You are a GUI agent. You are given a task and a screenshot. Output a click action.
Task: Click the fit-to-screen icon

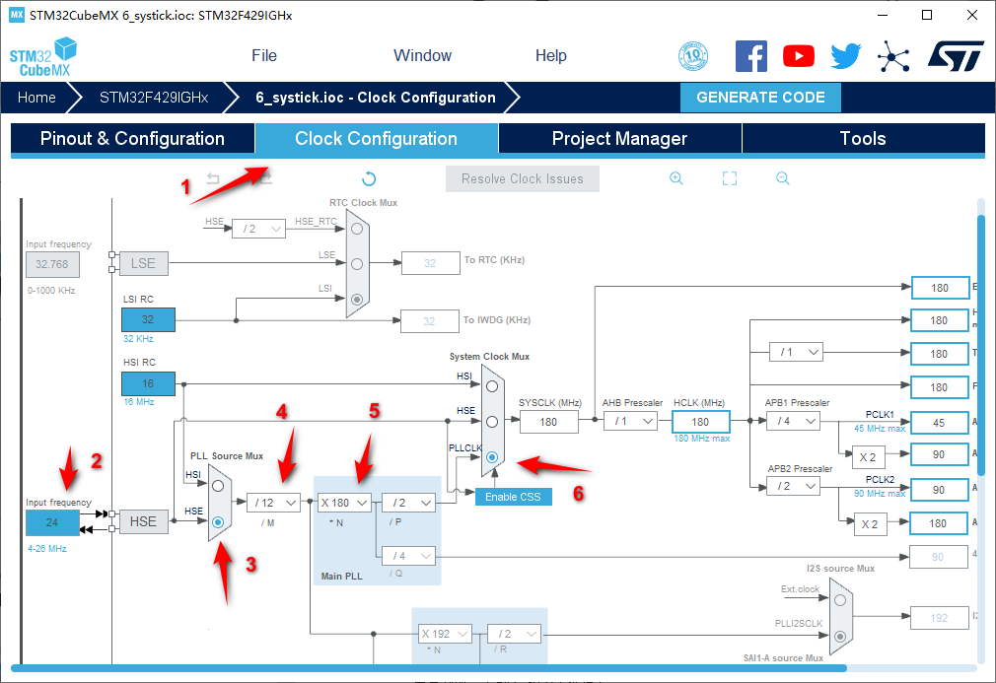[x=730, y=178]
